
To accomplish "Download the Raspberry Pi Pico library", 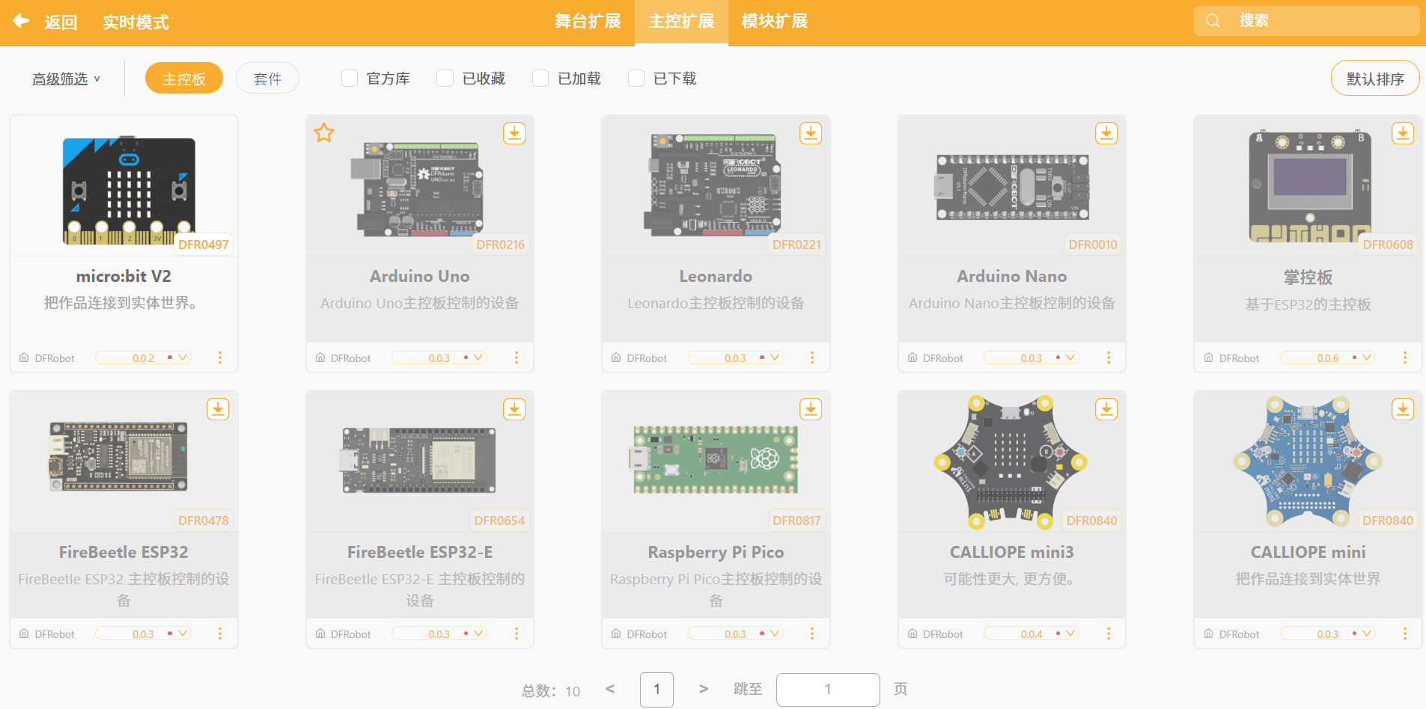I will pos(811,409).
